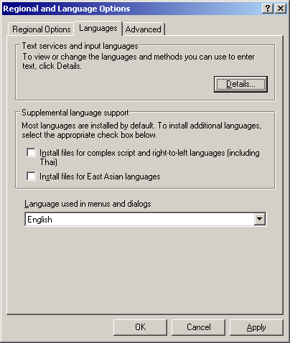Image resolution: width=290 pixels, height=343 pixels.
Task: Tick the East Asian languages checkbox
Action: coord(31,177)
